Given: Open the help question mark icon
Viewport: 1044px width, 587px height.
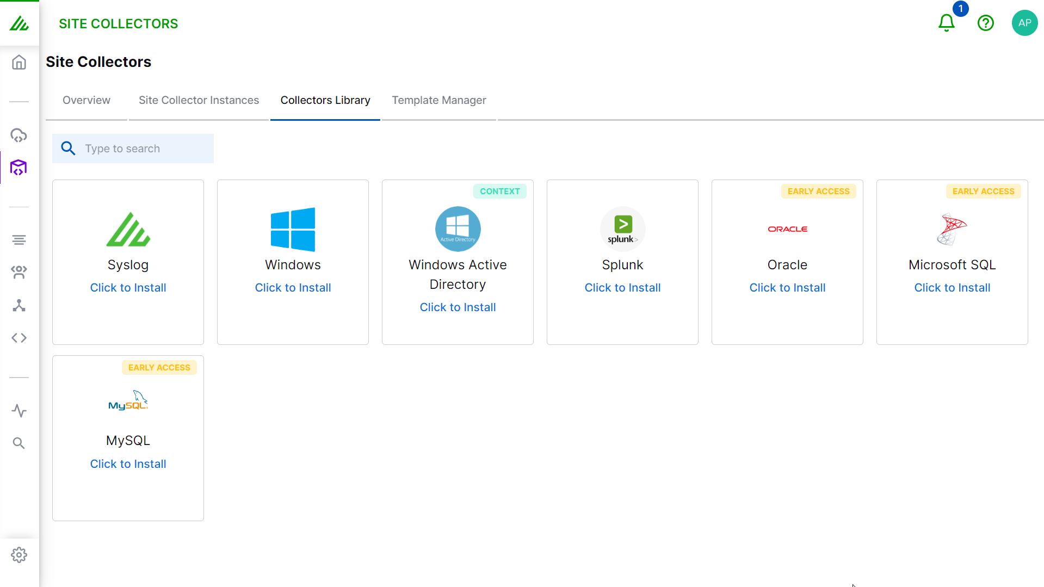Looking at the screenshot, I should tap(986, 23).
